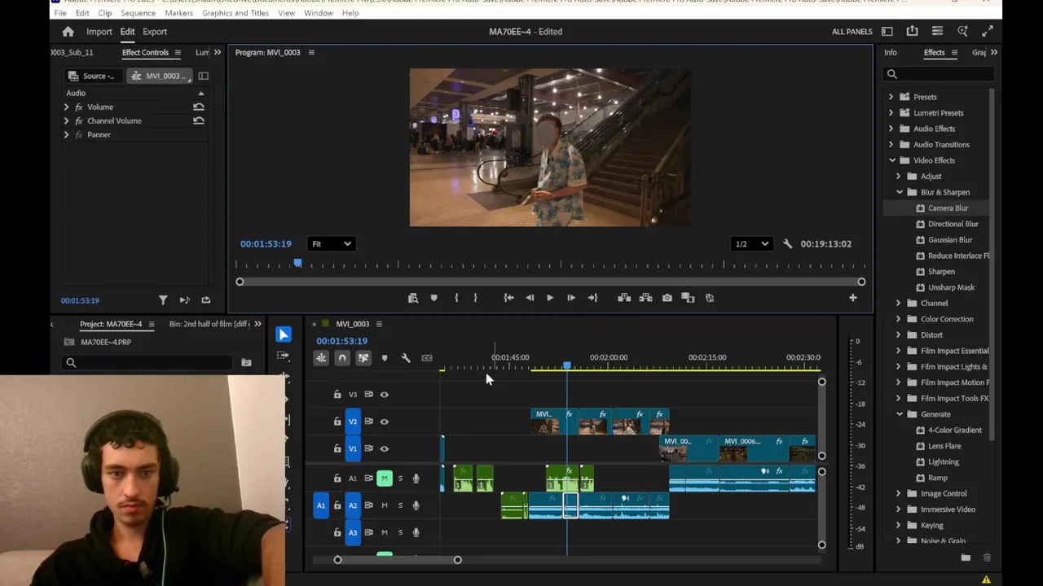Open the Fit zoom level dropdown
This screenshot has height=586, width=1043.
[331, 244]
